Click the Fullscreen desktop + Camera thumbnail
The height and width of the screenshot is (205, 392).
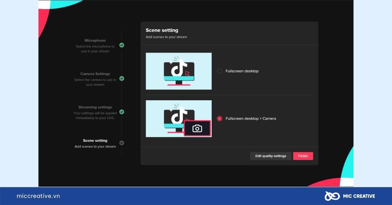[179, 118]
